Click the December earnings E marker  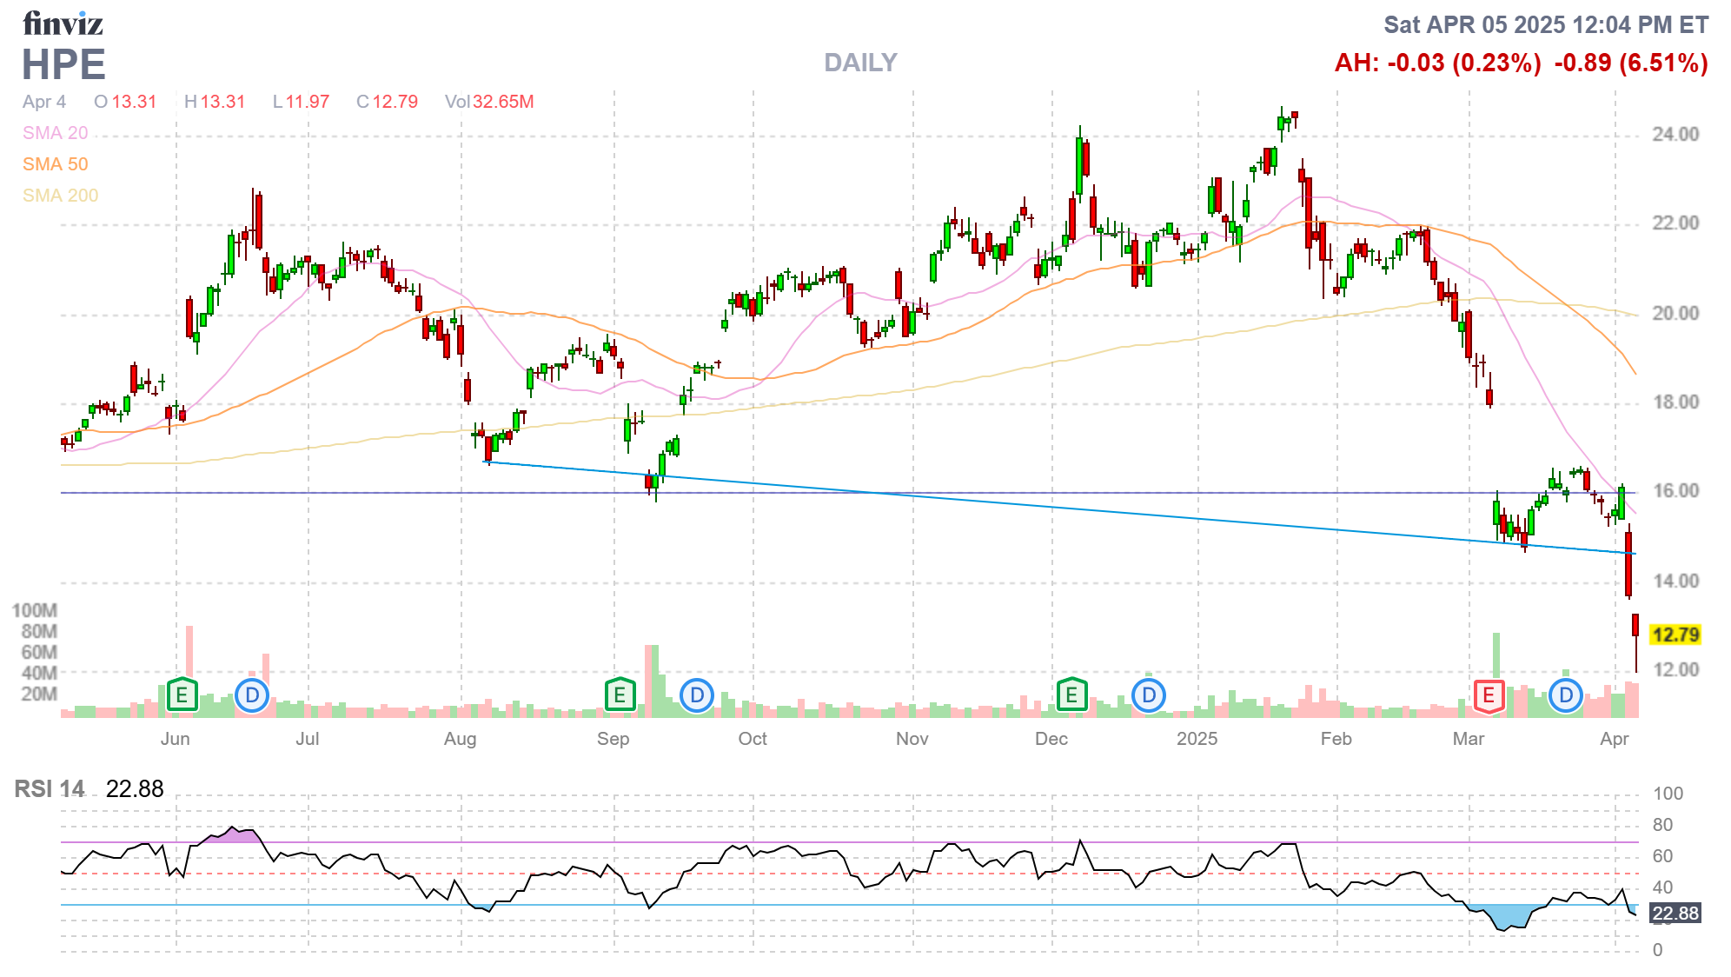[x=1071, y=695]
